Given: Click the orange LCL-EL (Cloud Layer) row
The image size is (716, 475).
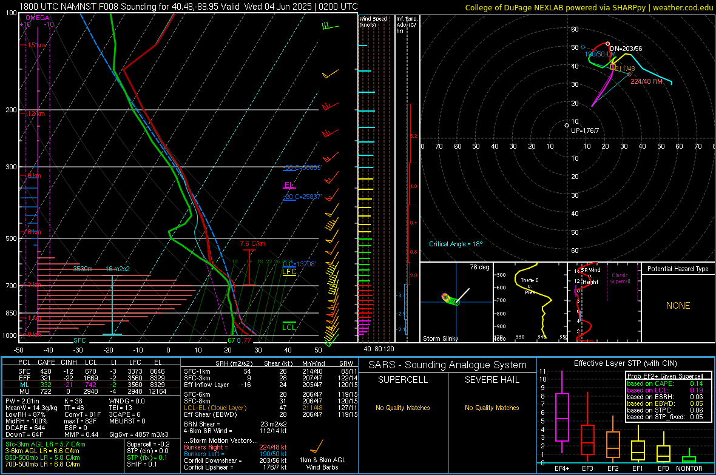Looking at the screenshot, I should click(x=271, y=408).
